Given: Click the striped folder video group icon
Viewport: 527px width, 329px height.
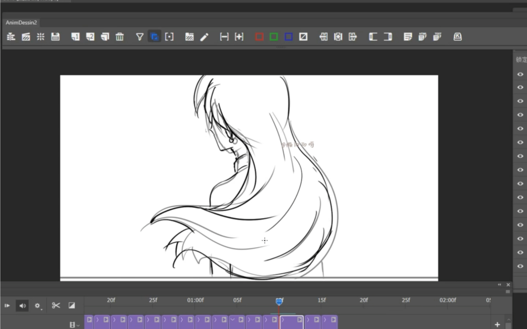Looking at the screenshot, I should coord(189,37).
